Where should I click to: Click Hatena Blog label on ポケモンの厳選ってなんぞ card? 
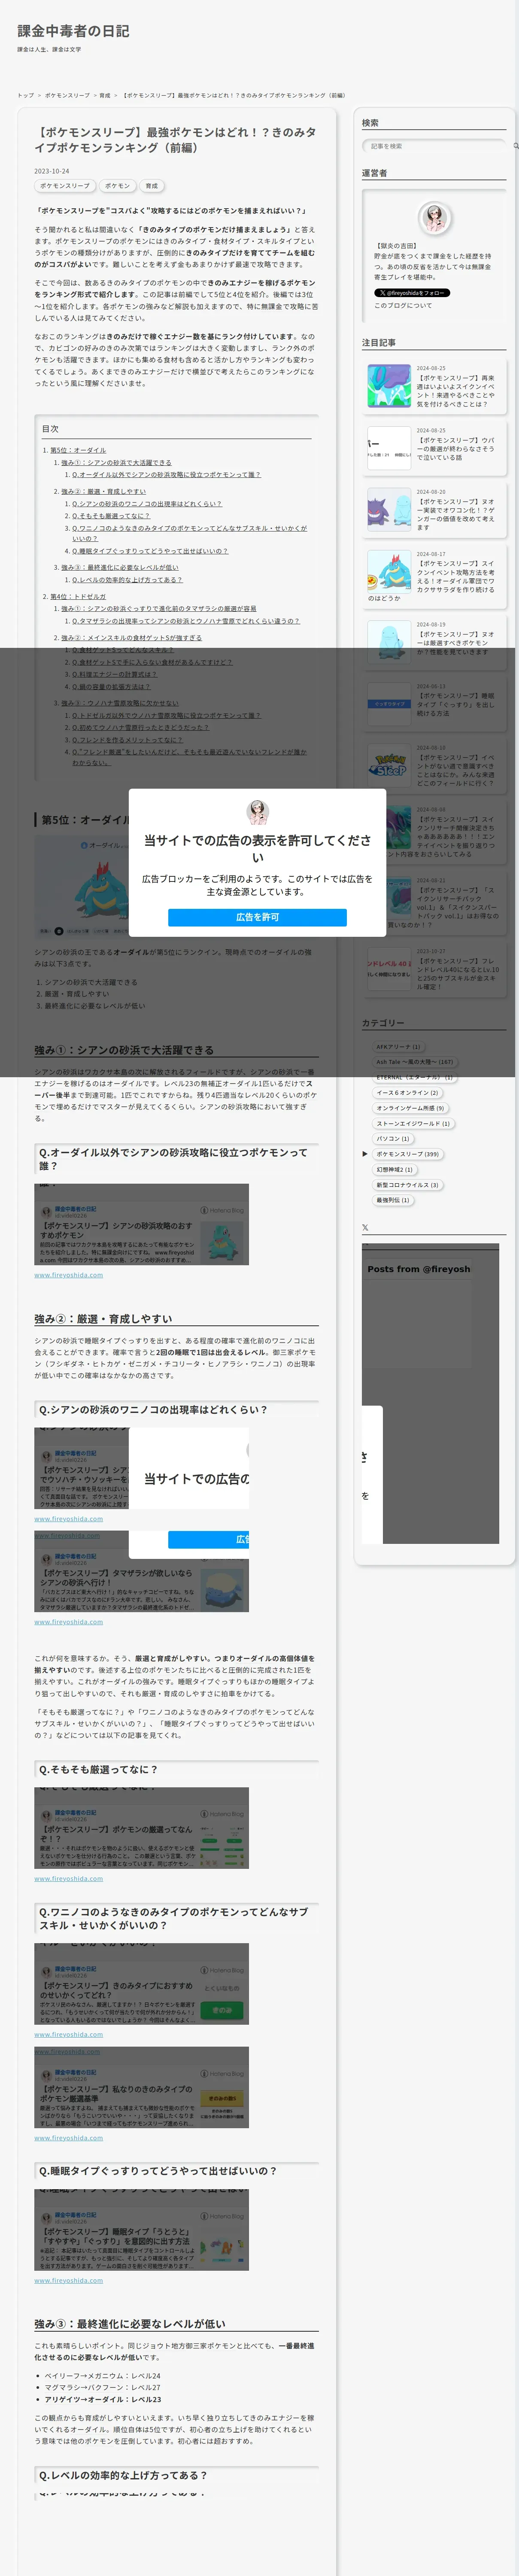pos(223,1814)
